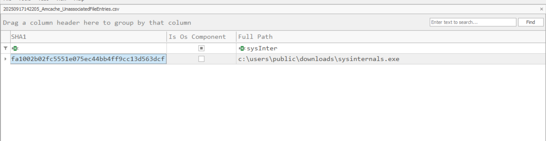Expand the sysinternals.exe row details arrow
The width and height of the screenshot is (546, 141).
pos(5,59)
